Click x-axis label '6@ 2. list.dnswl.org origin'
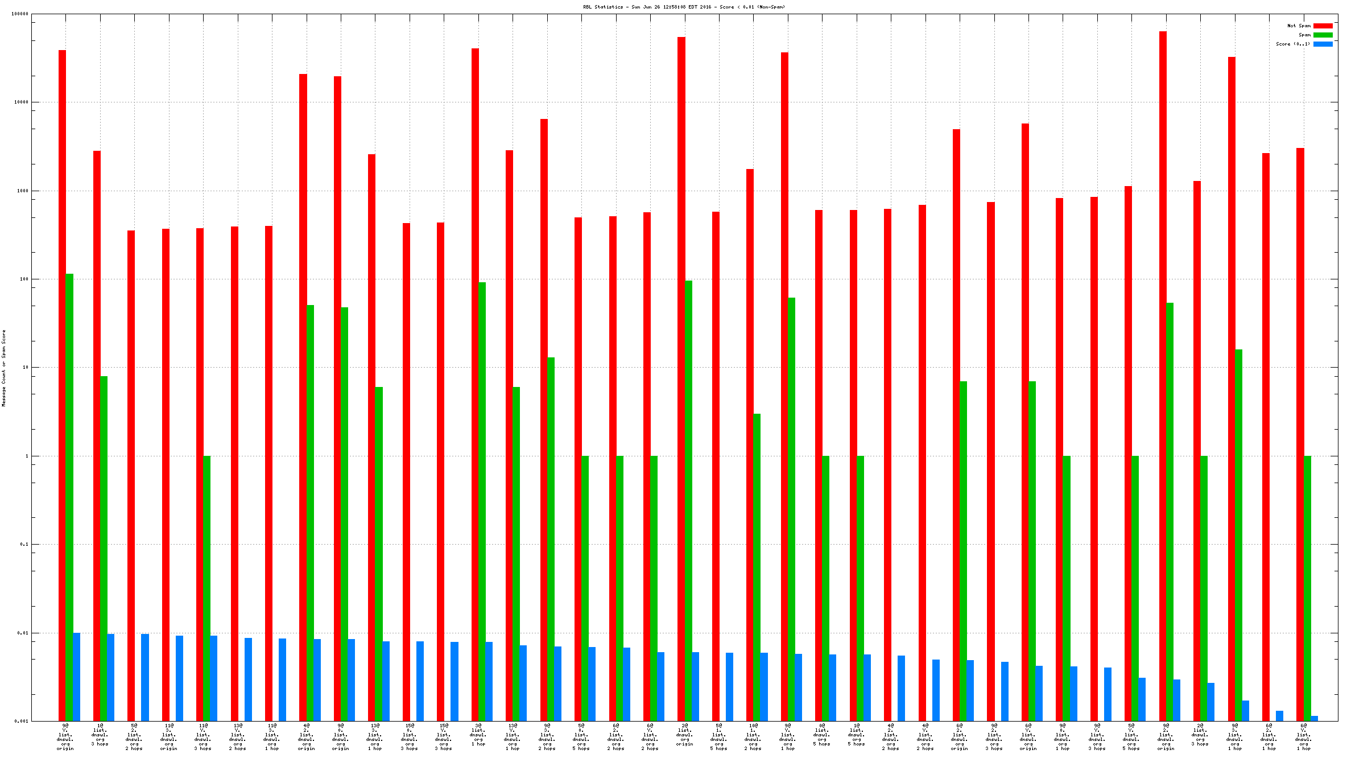The width and height of the screenshot is (1347, 758). point(960,737)
